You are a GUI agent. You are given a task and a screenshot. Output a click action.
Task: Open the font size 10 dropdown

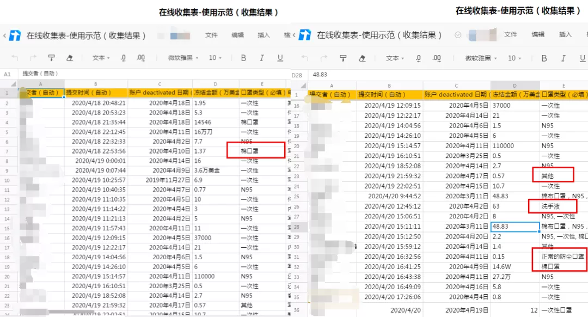215,58
